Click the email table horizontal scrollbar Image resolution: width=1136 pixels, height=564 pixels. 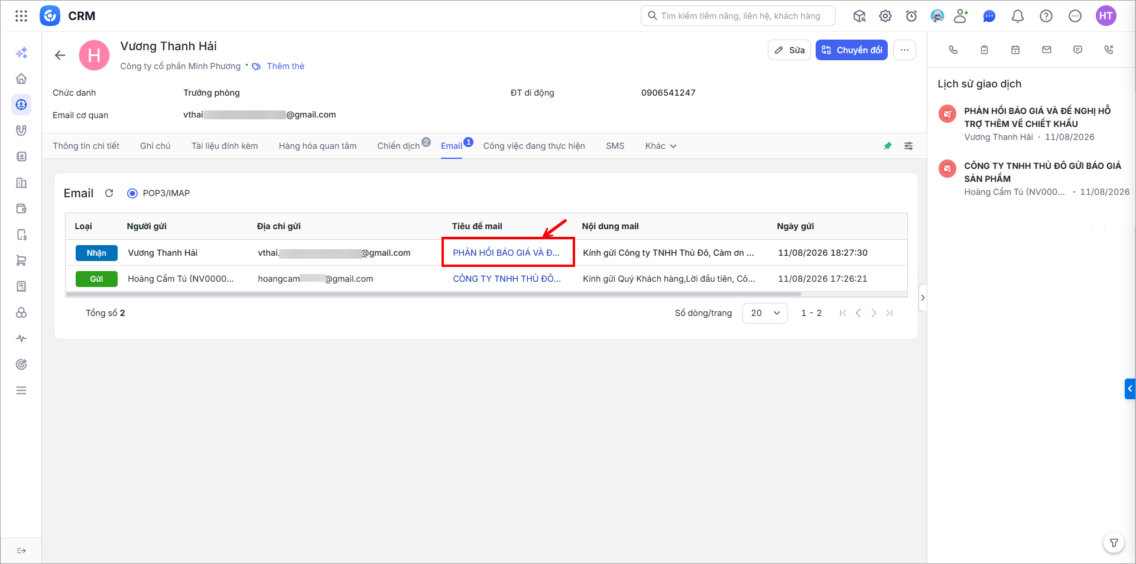(x=434, y=294)
